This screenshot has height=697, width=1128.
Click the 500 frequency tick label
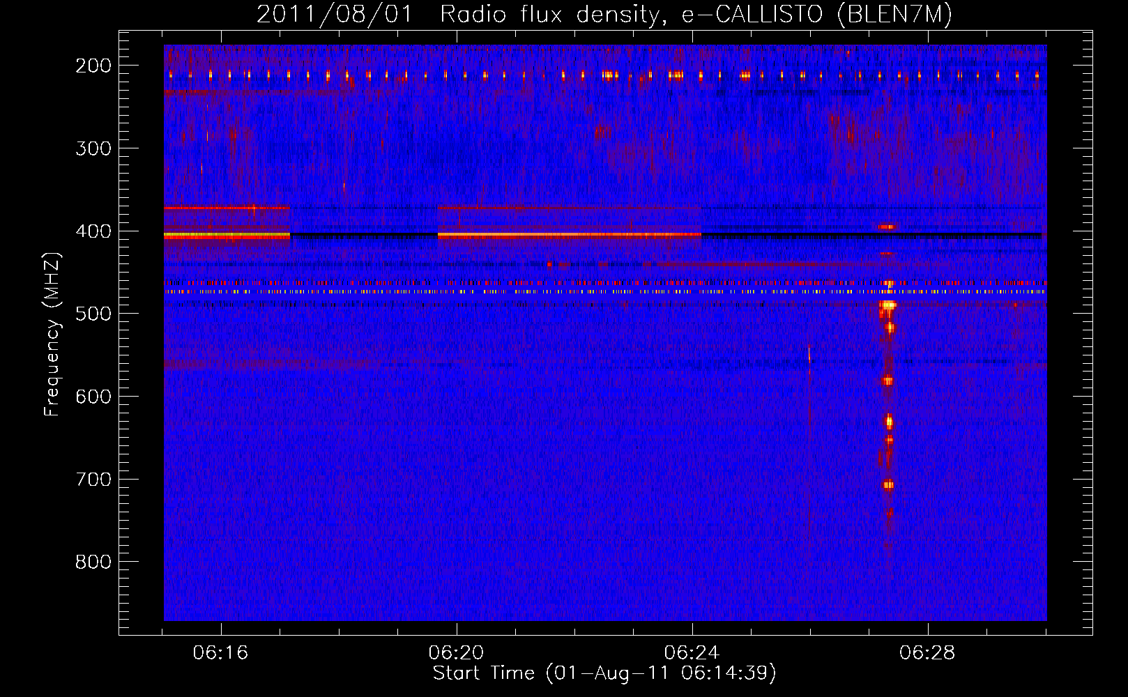(93, 314)
